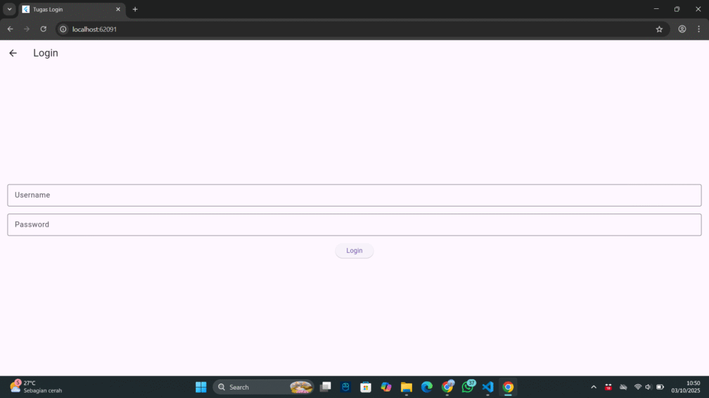This screenshot has width=709, height=398.
Task: Show hidden system tray icons
Action: (593, 387)
